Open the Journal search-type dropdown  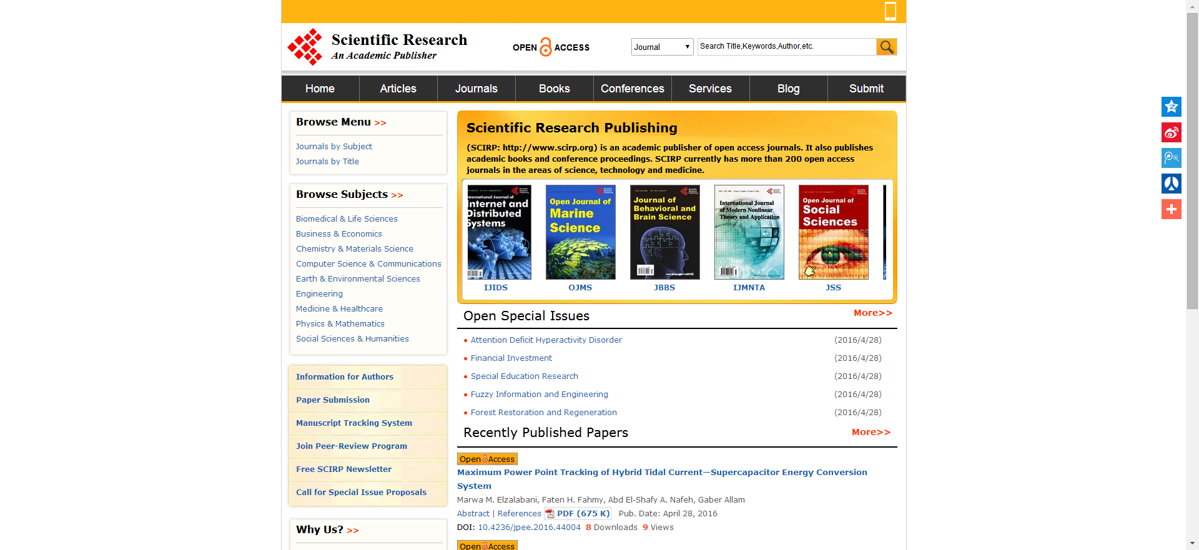pos(662,47)
